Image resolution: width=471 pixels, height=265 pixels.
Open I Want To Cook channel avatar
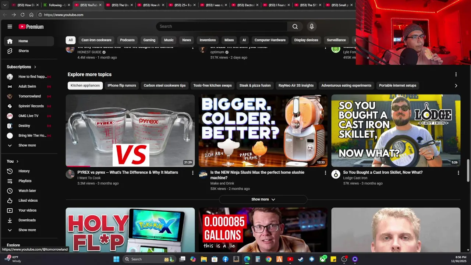click(70, 174)
